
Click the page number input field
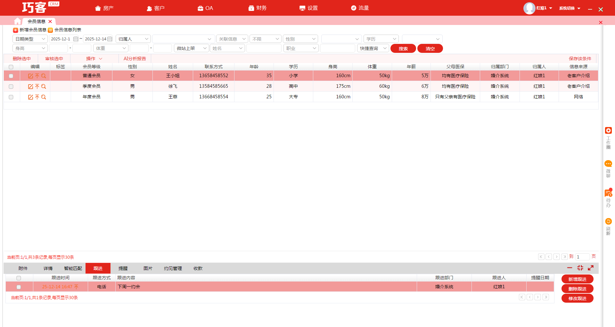click(582, 257)
